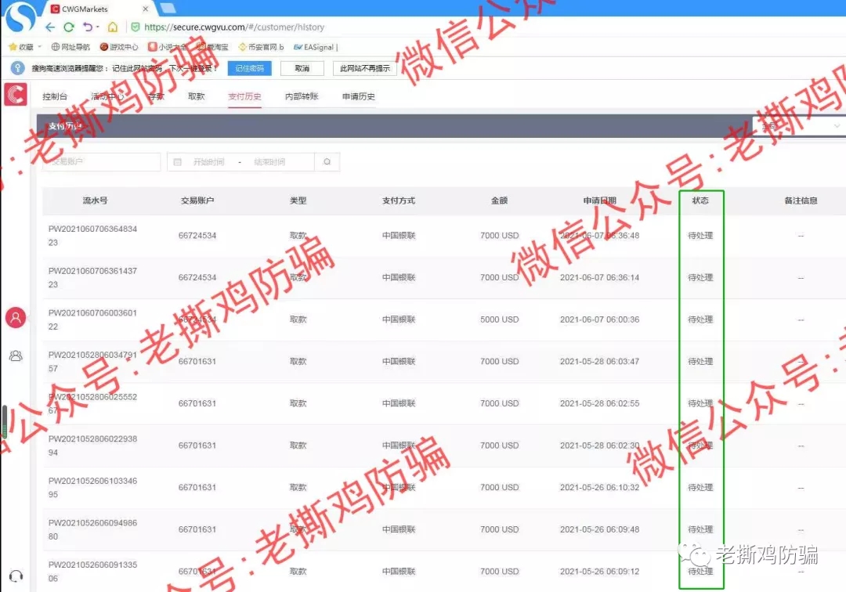This screenshot has width=846, height=592.
Task: Open the 内部转账 internal transfer tab
Action: [x=302, y=96]
